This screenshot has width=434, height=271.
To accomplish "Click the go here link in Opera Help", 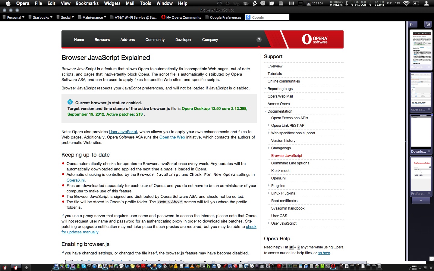I will [324, 253].
